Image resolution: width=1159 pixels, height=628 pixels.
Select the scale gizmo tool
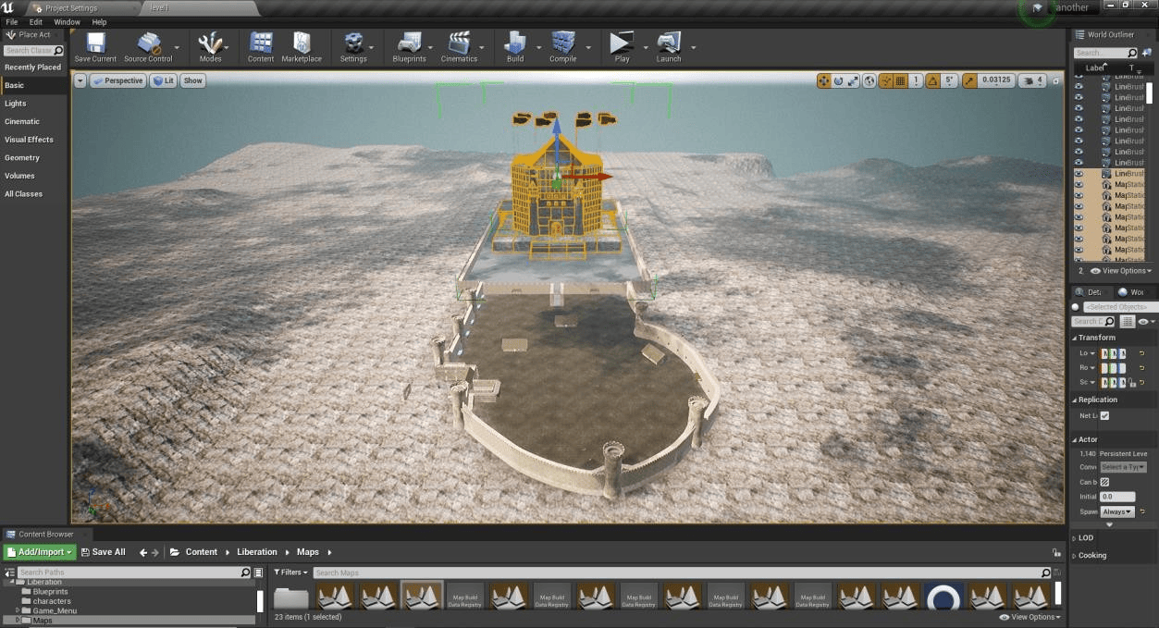(853, 80)
